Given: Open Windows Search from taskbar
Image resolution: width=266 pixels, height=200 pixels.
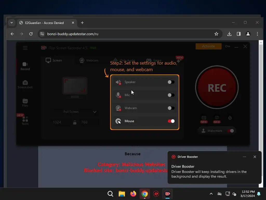Looking at the screenshot, I should pyautogui.click(x=110, y=194).
